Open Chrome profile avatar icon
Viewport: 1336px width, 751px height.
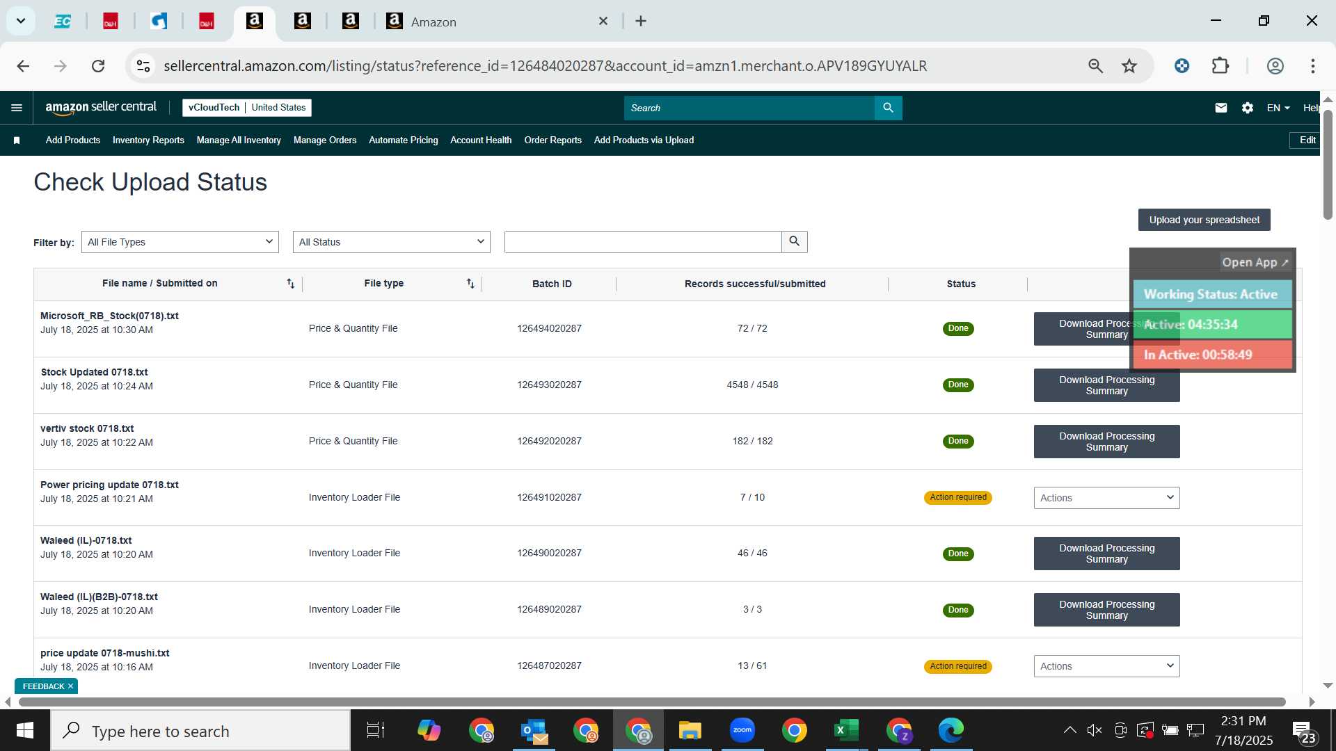click(1275, 66)
